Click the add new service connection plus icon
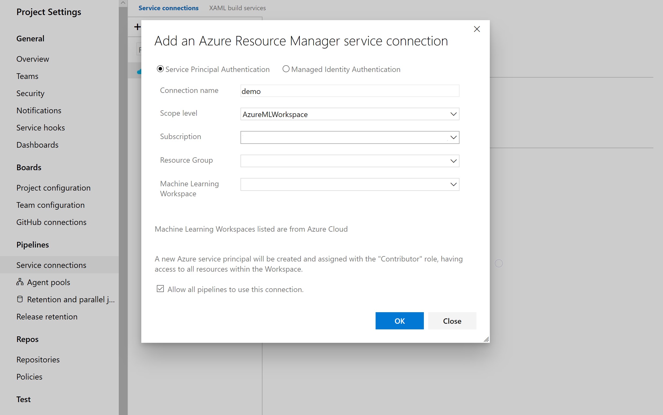Viewport: 663px width, 415px height. click(138, 27)
